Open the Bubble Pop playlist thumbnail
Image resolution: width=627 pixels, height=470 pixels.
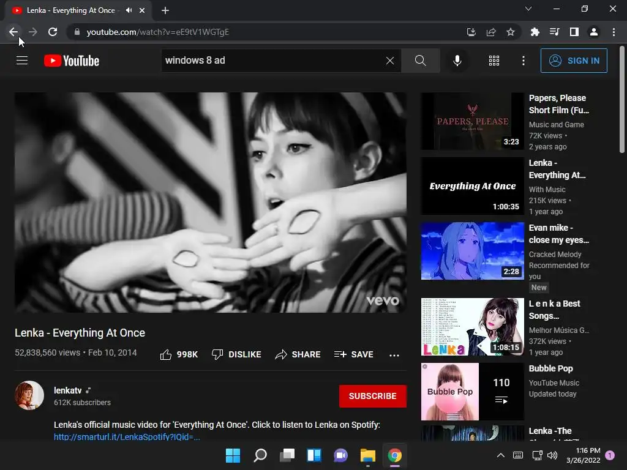pos(472,392)
